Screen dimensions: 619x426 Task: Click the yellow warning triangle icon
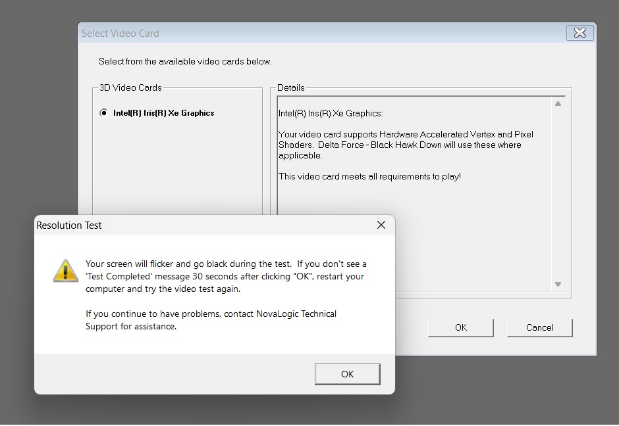click(66, 271)
